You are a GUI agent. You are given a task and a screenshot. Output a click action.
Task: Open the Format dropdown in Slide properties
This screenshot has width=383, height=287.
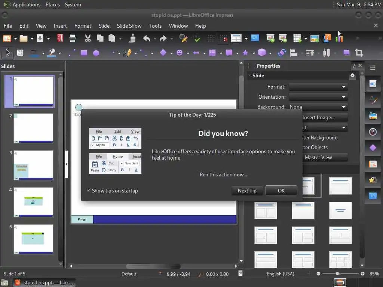[x=318, y=87]
